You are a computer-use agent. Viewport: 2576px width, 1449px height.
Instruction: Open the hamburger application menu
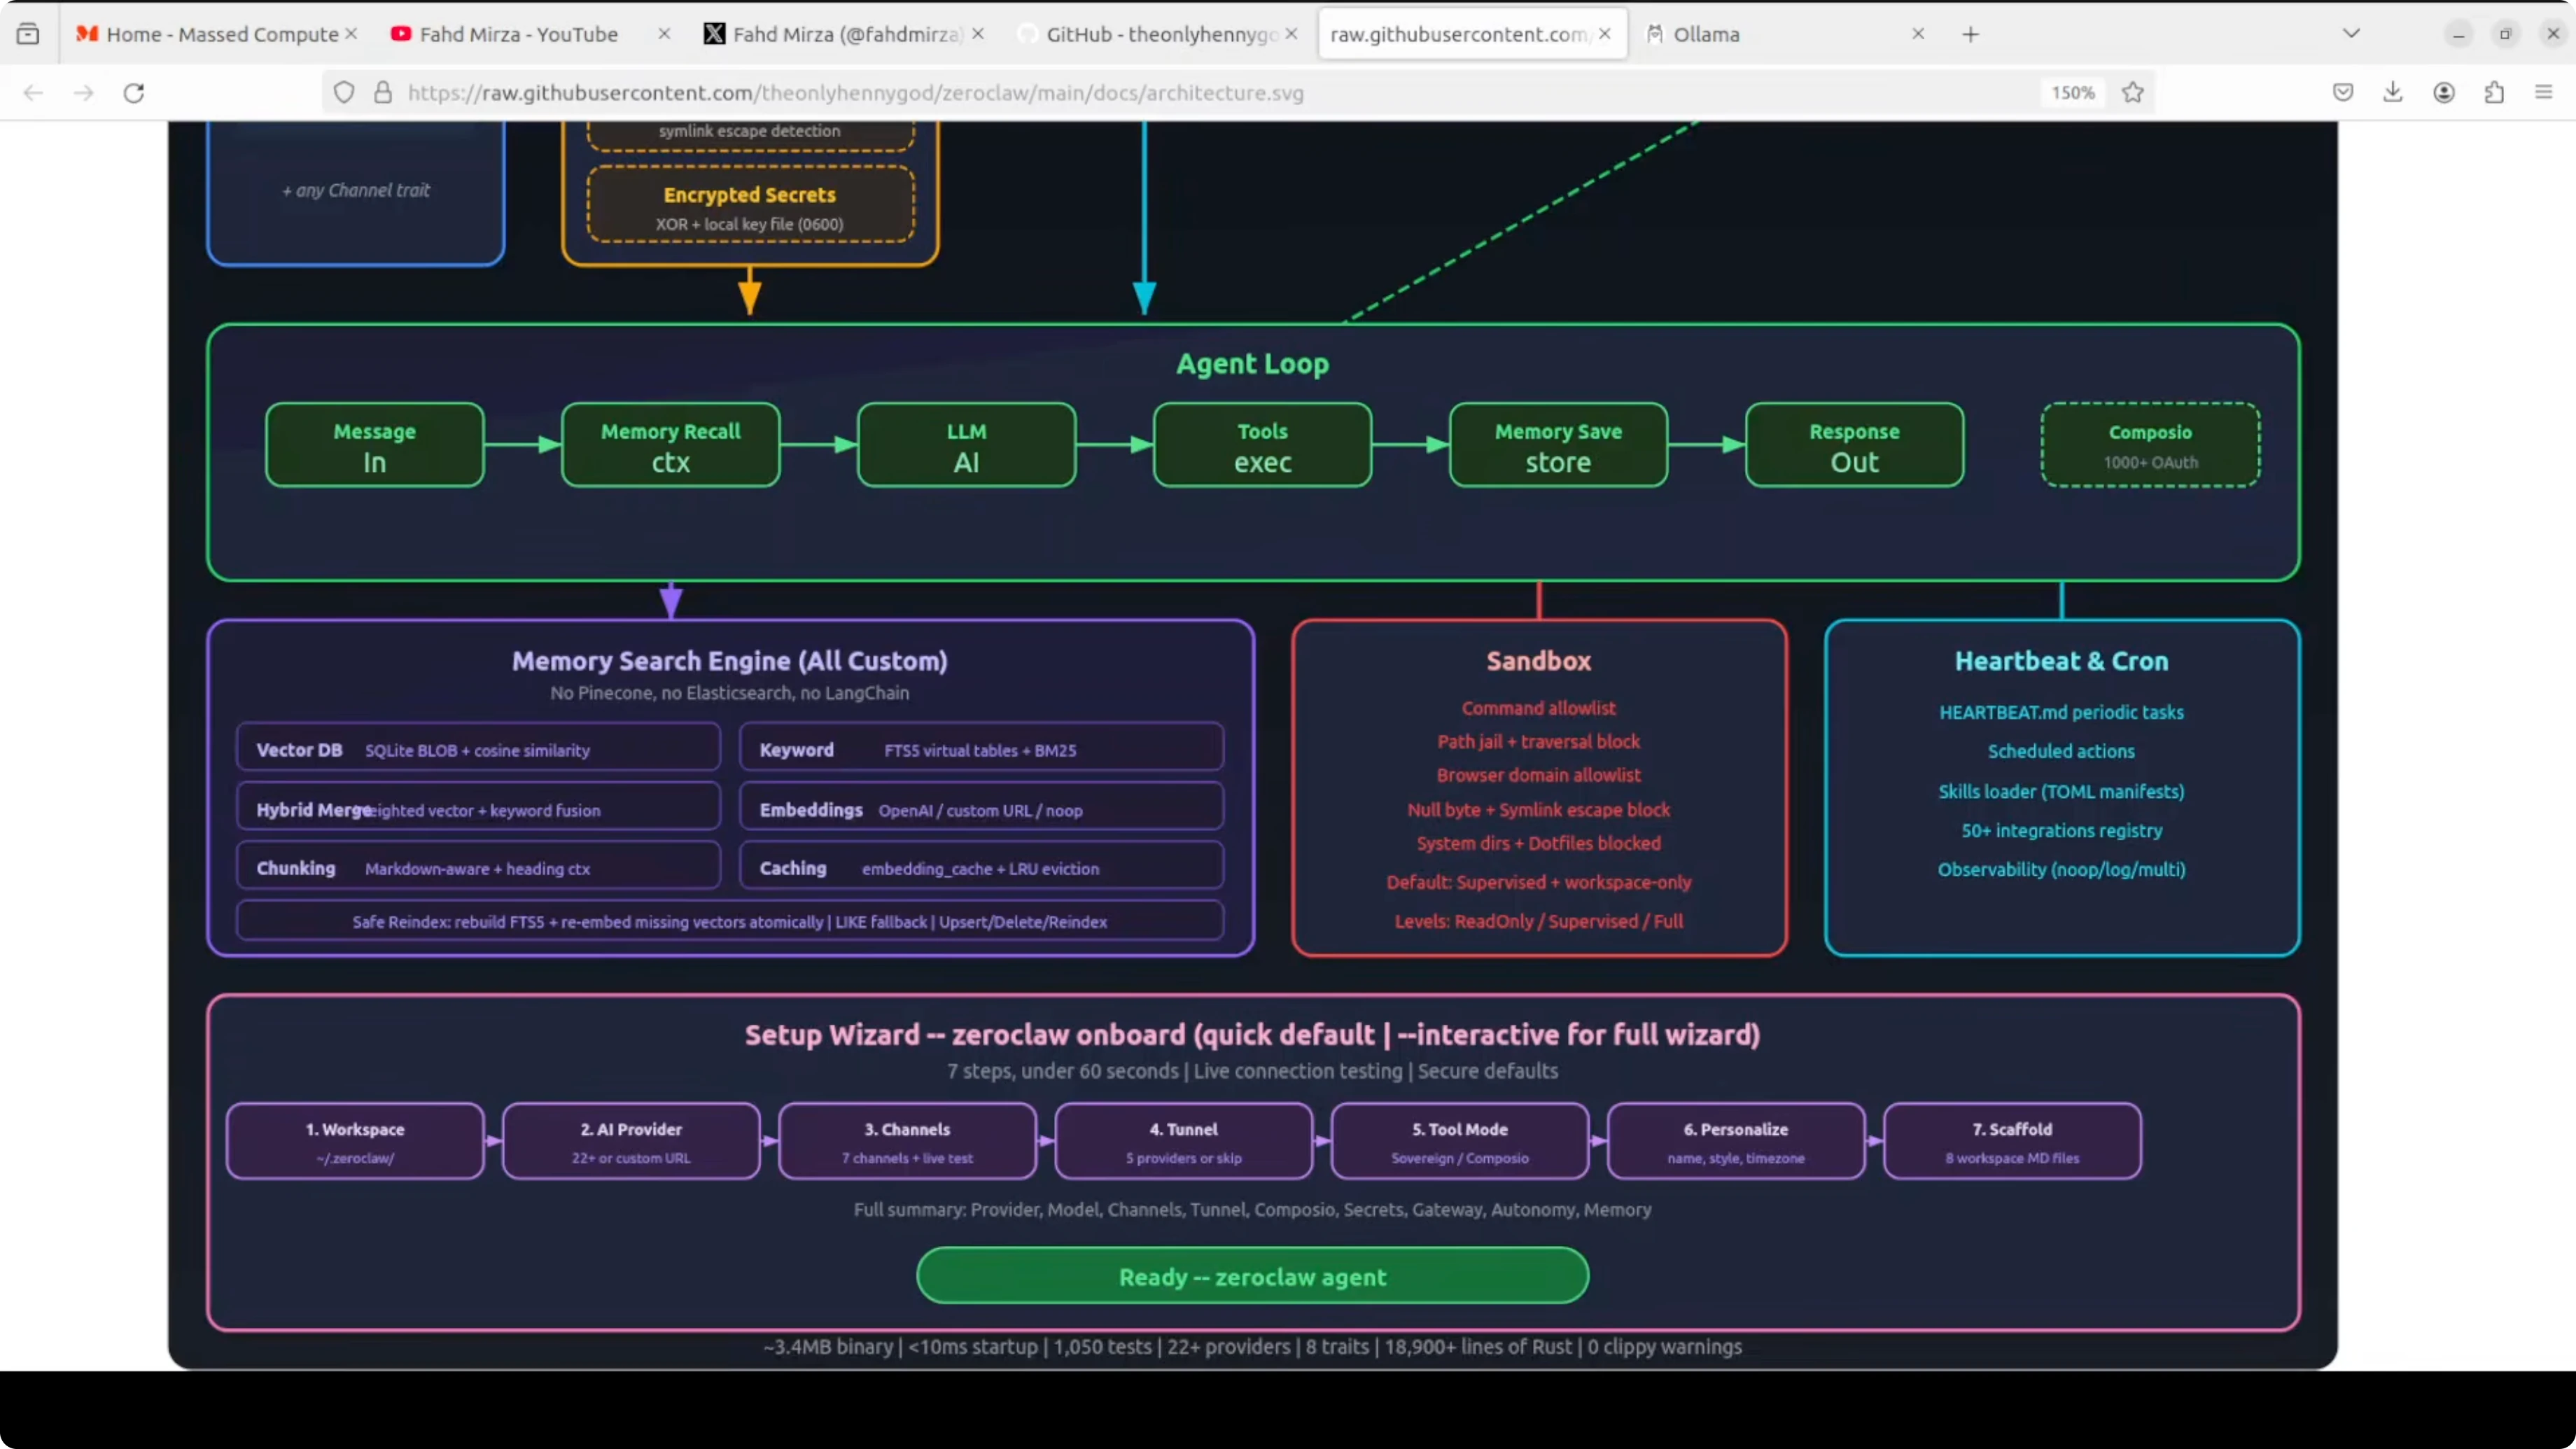[x=2544, y=93]
